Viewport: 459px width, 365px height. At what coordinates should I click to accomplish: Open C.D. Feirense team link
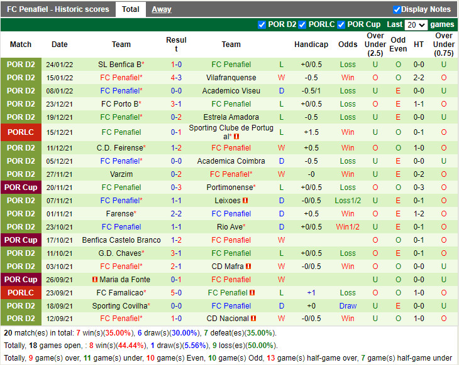pyautogui.click(x=119, y=148)
